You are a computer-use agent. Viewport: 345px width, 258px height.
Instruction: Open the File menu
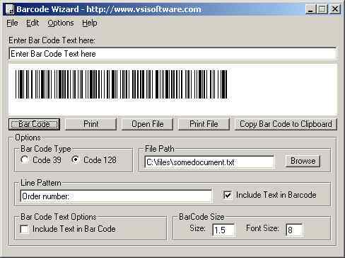pos(12,23)
